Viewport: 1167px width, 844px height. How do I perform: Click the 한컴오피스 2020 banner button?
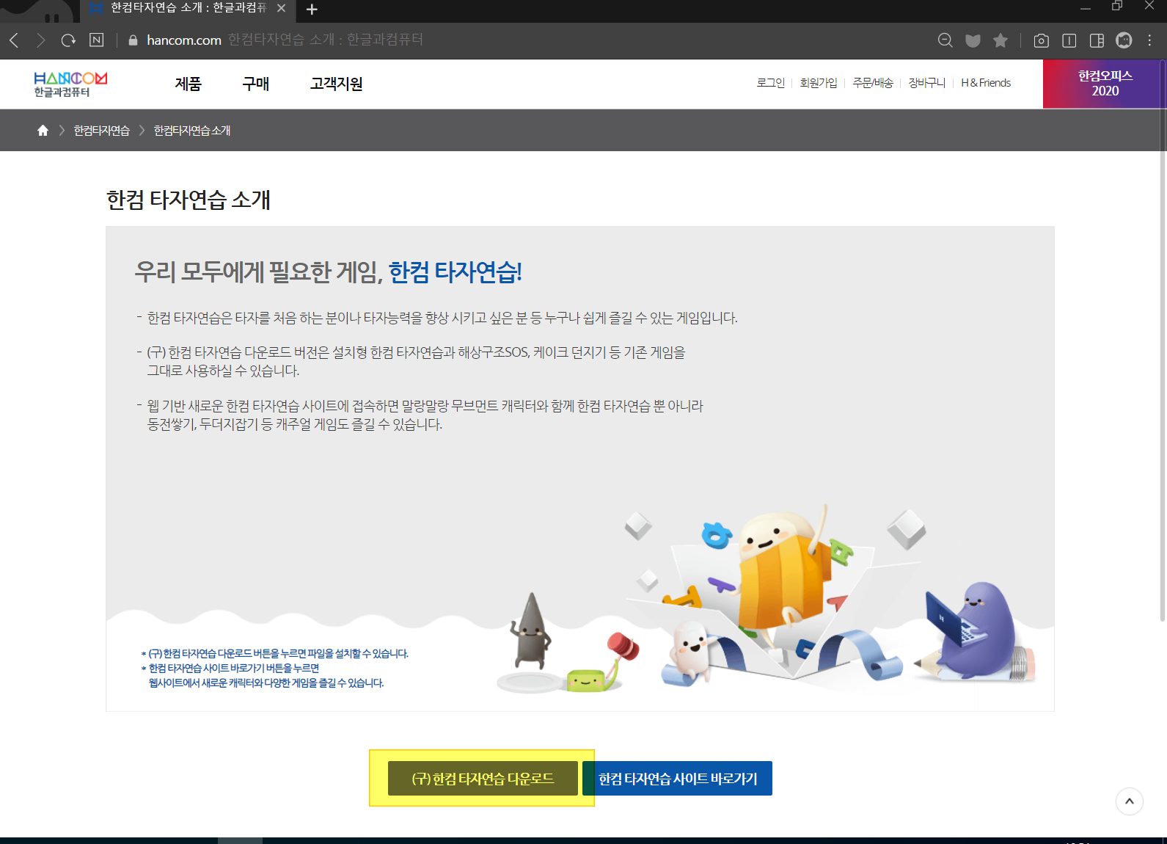point(1105,84)
